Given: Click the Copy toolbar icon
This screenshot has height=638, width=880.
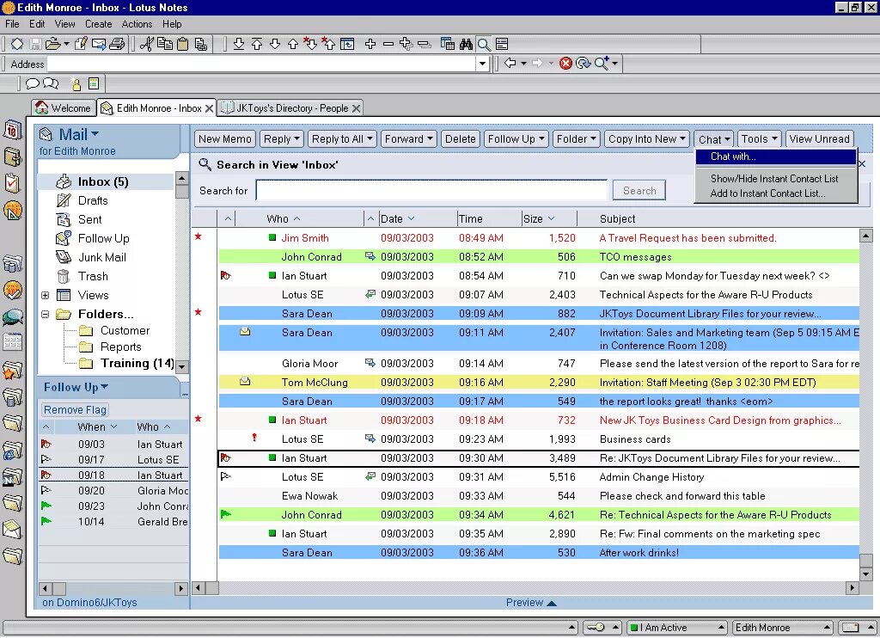Looking at the screenshot, I should click(164, 44).
